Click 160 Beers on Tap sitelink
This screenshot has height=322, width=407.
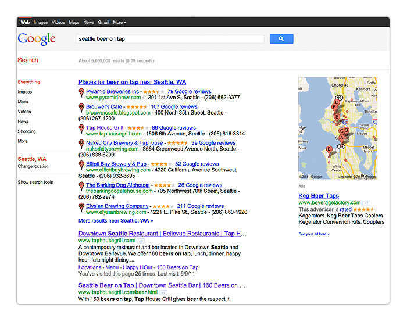pos(177,267)
